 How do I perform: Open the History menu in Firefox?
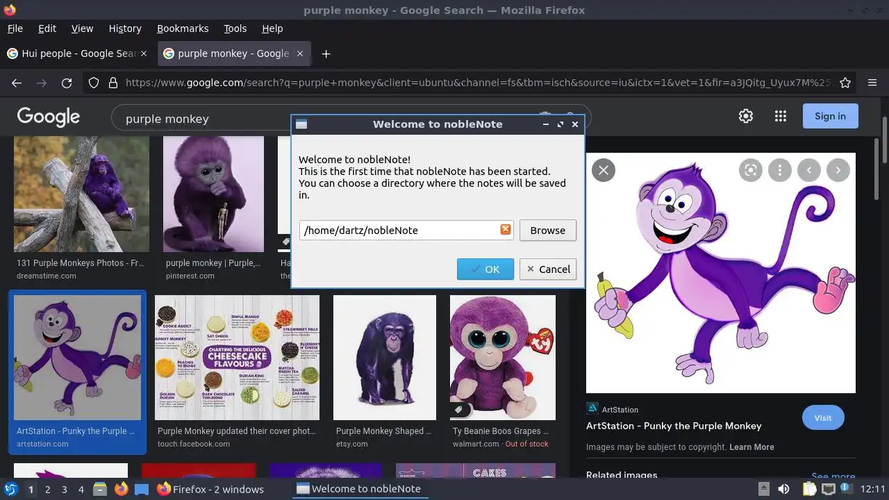tap(125, 28)
